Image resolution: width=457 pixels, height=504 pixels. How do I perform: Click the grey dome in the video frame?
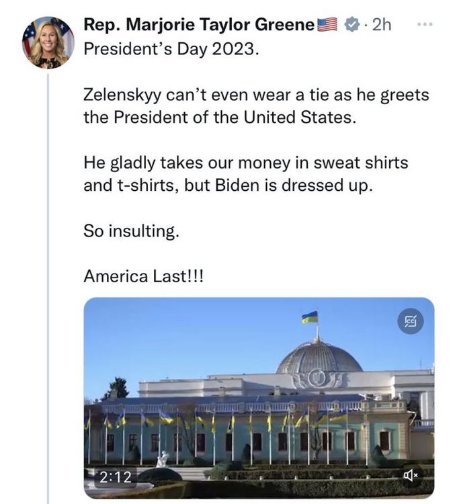tap(319, 356)
